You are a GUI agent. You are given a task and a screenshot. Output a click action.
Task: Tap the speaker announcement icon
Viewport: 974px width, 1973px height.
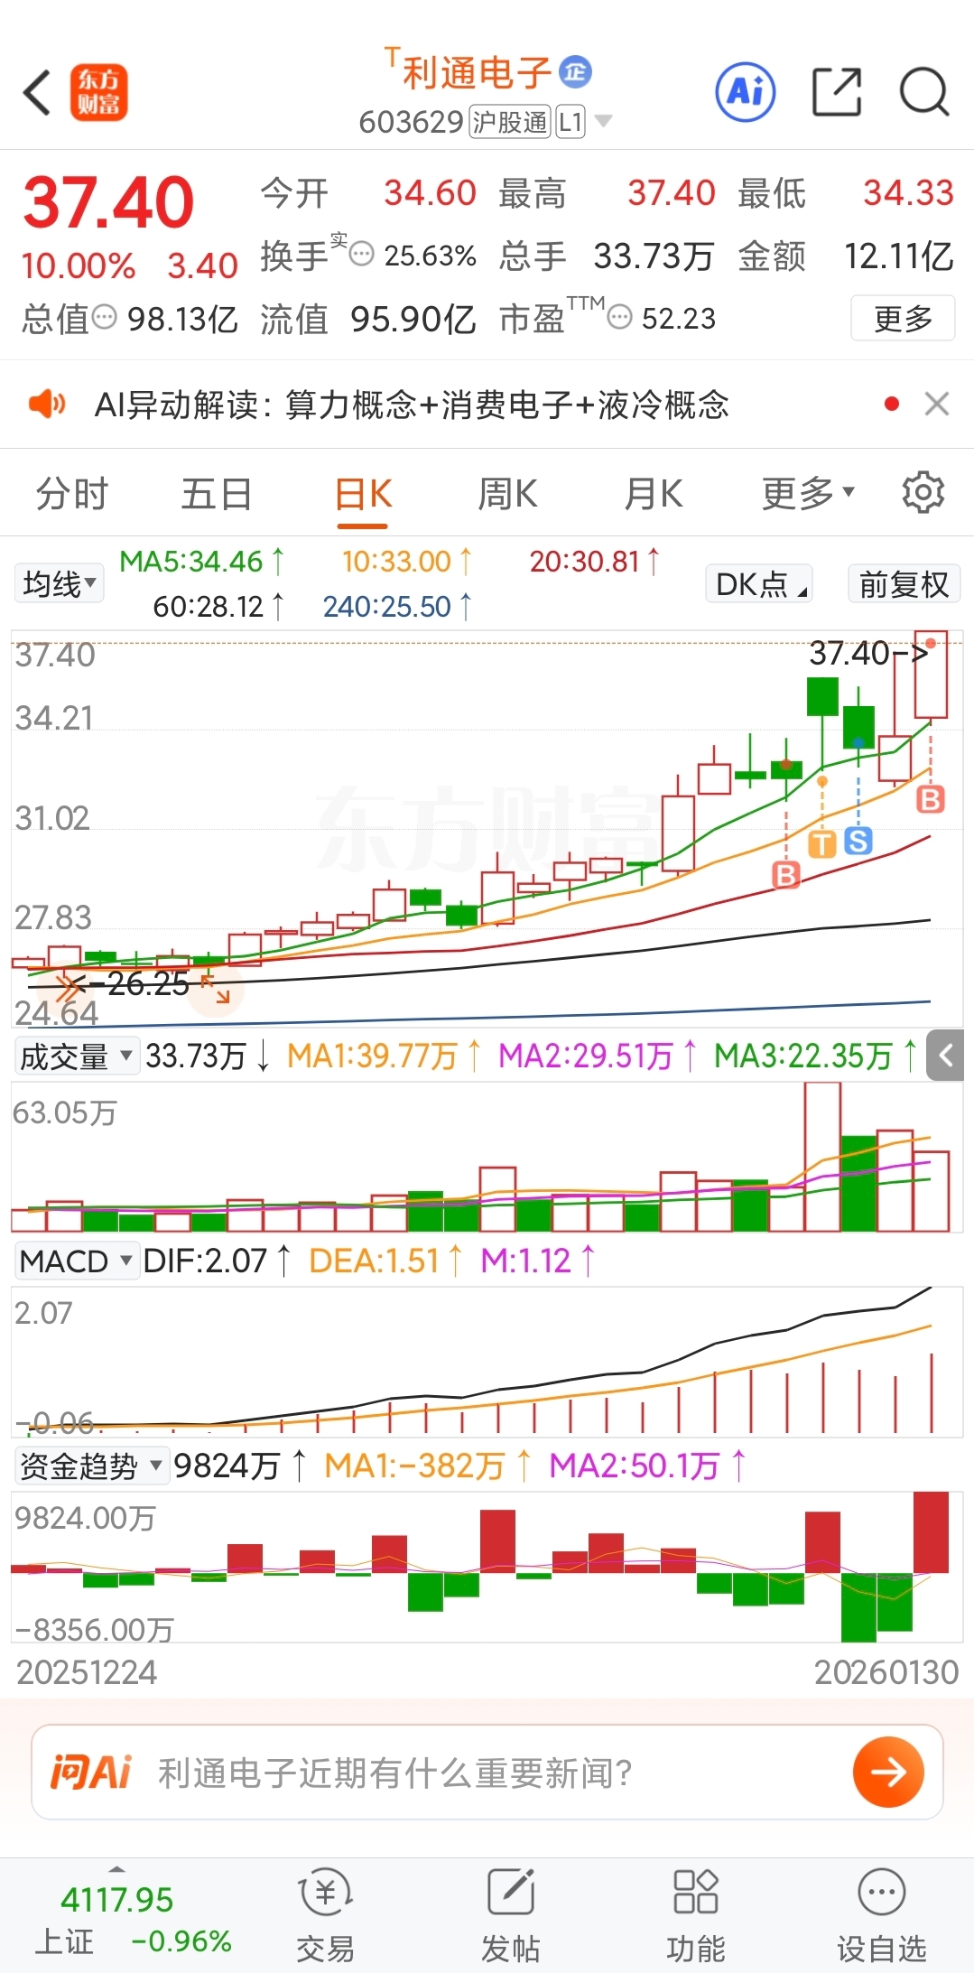[x=47, y=404]
